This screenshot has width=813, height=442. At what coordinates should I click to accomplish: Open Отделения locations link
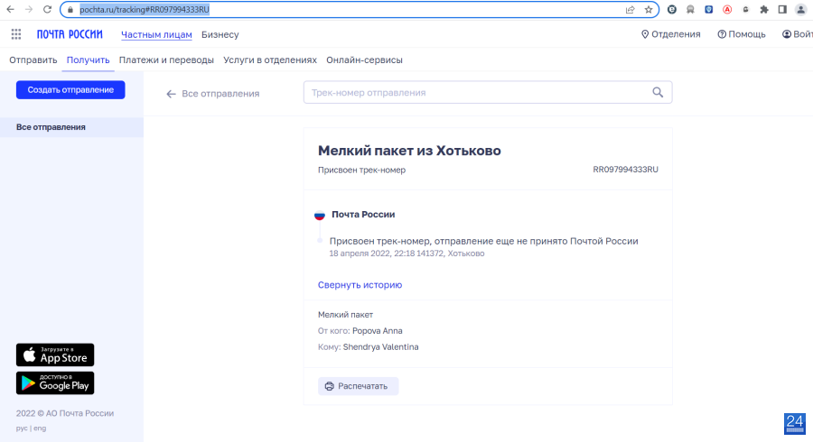671,34
